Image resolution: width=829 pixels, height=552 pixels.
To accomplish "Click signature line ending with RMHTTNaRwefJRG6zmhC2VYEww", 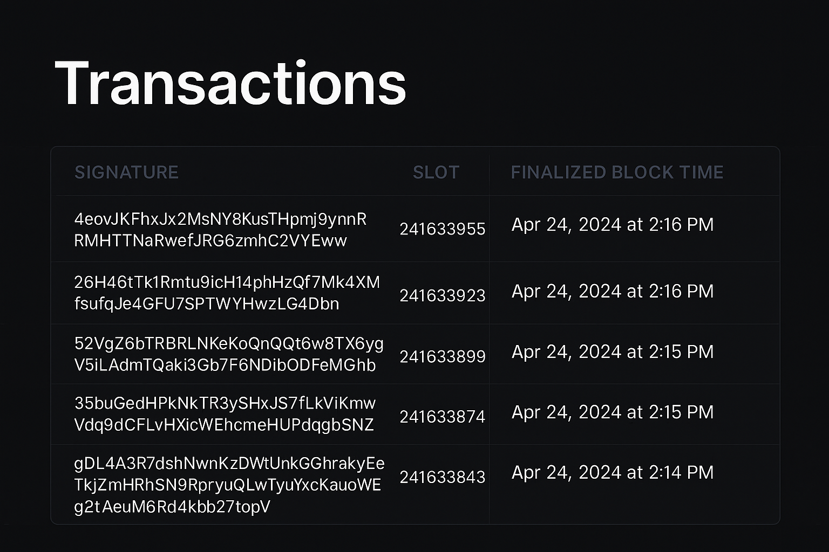I will tap(210, 240).
